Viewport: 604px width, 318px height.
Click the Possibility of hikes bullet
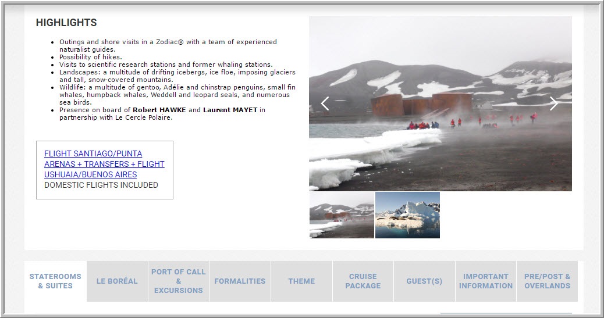[x=91, y=57]
